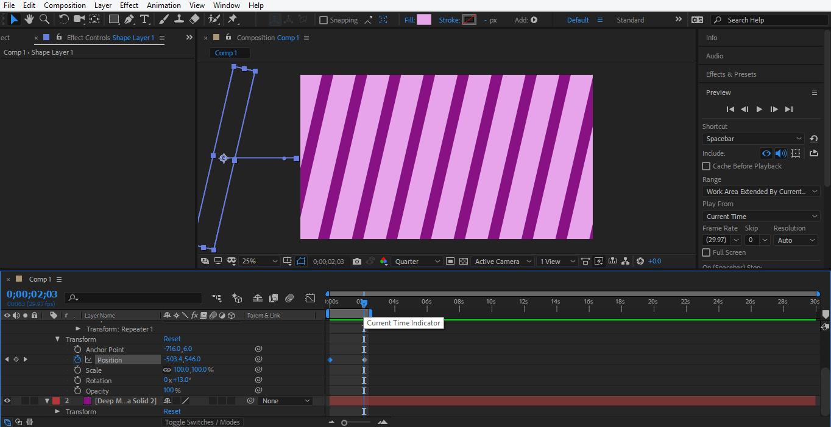Click the pink Fill color swatch
Image resolution: width=831 pixels, height=427 pixels.
coord(424,20)
